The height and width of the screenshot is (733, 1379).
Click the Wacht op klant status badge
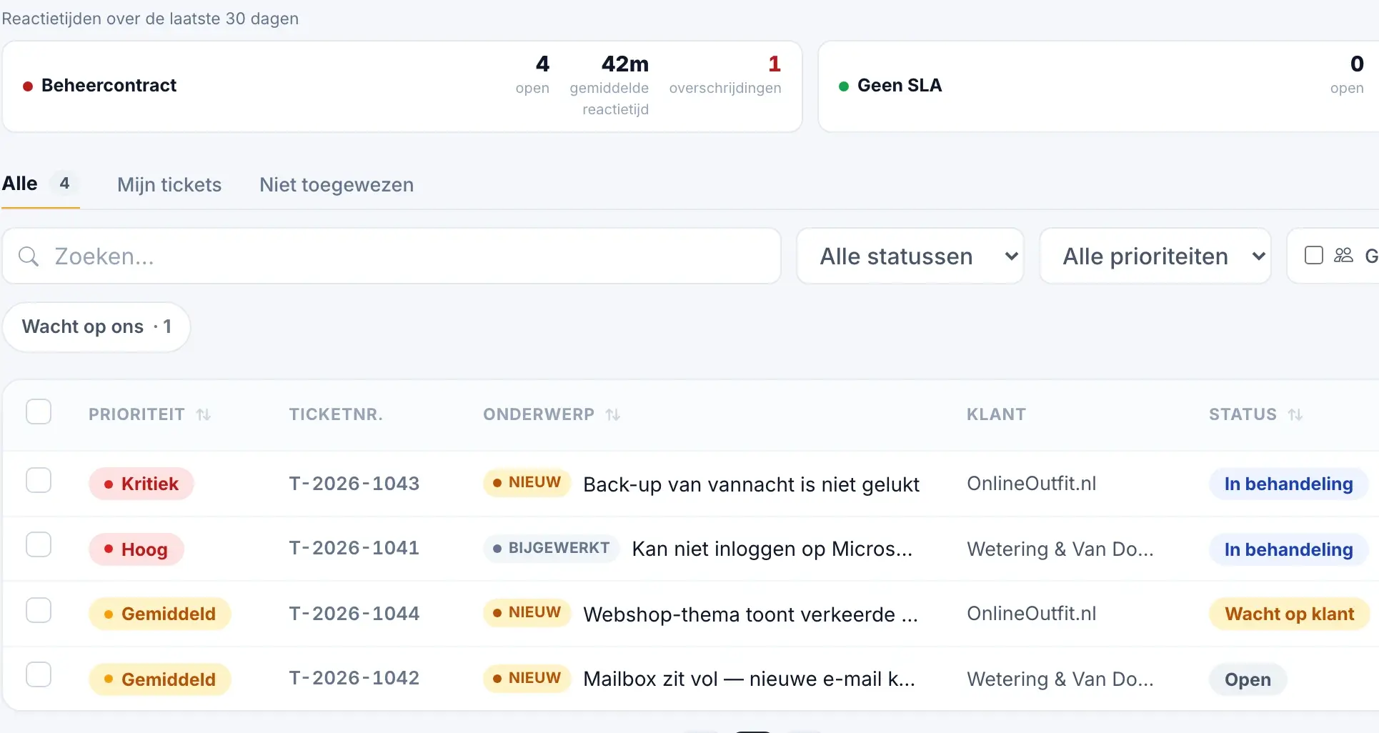pyautogui.click(x=1289, y=614)
